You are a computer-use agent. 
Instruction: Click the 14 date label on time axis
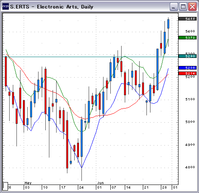(128, 187)
